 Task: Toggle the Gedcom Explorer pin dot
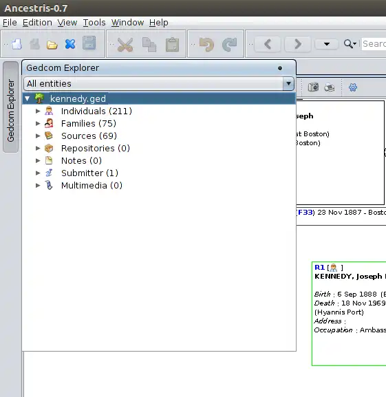click(280, 68)
